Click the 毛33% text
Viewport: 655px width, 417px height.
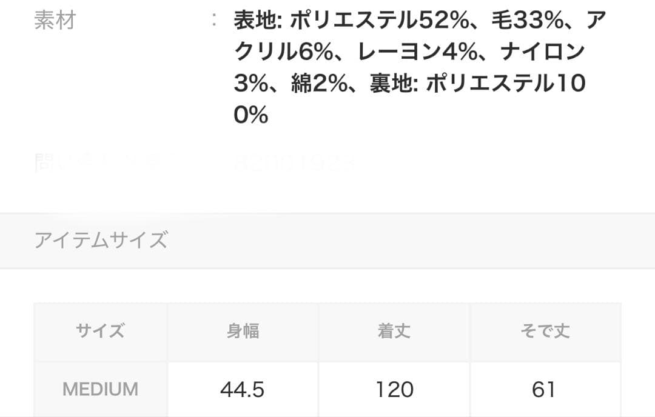coord(528,20)
